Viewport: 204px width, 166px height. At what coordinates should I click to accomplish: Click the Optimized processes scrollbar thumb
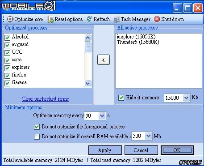coord(87,47)
